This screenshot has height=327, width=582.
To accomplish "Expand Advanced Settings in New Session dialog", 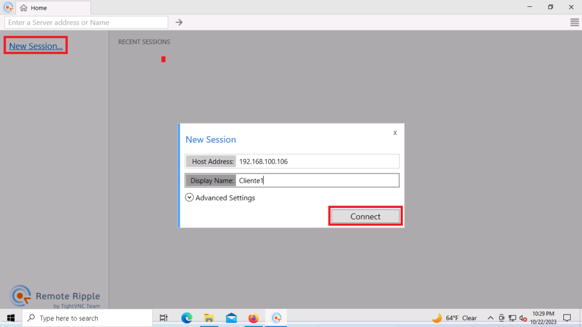I will [x=220, y=198].
